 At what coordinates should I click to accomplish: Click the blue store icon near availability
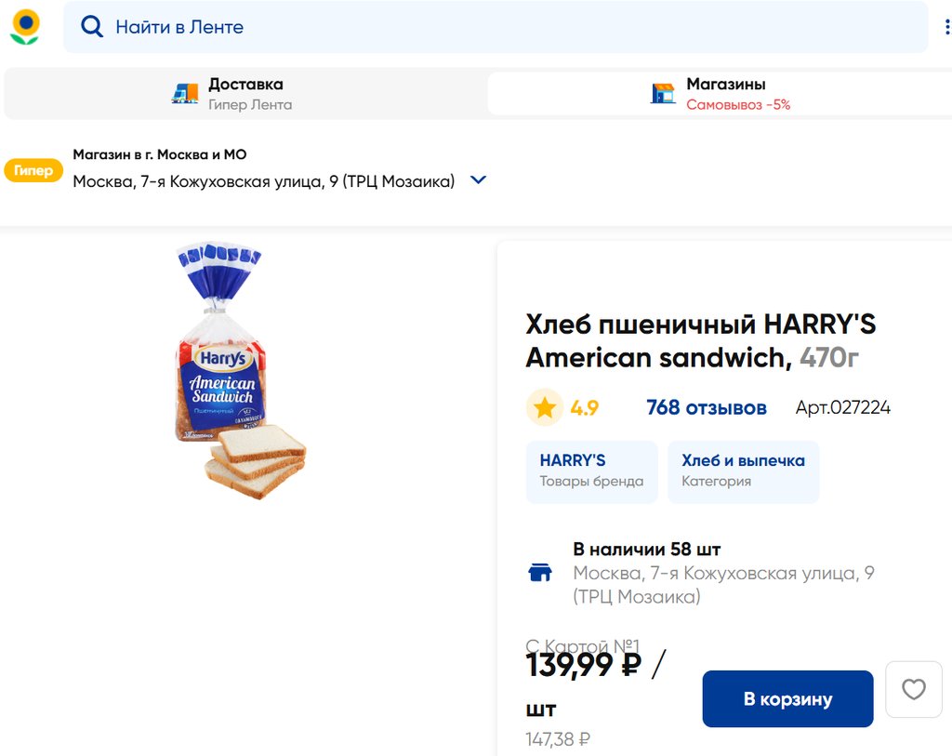[540, 573]
